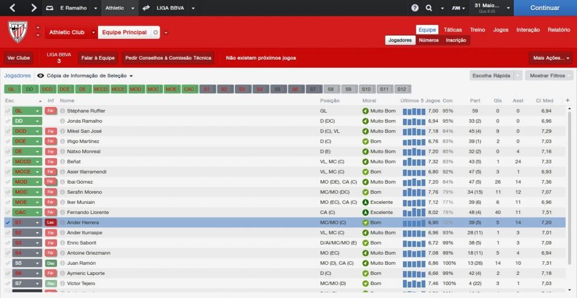
Task: Switch to the Táticas tab
Action: pyautogui.click(x=452, y=30)
